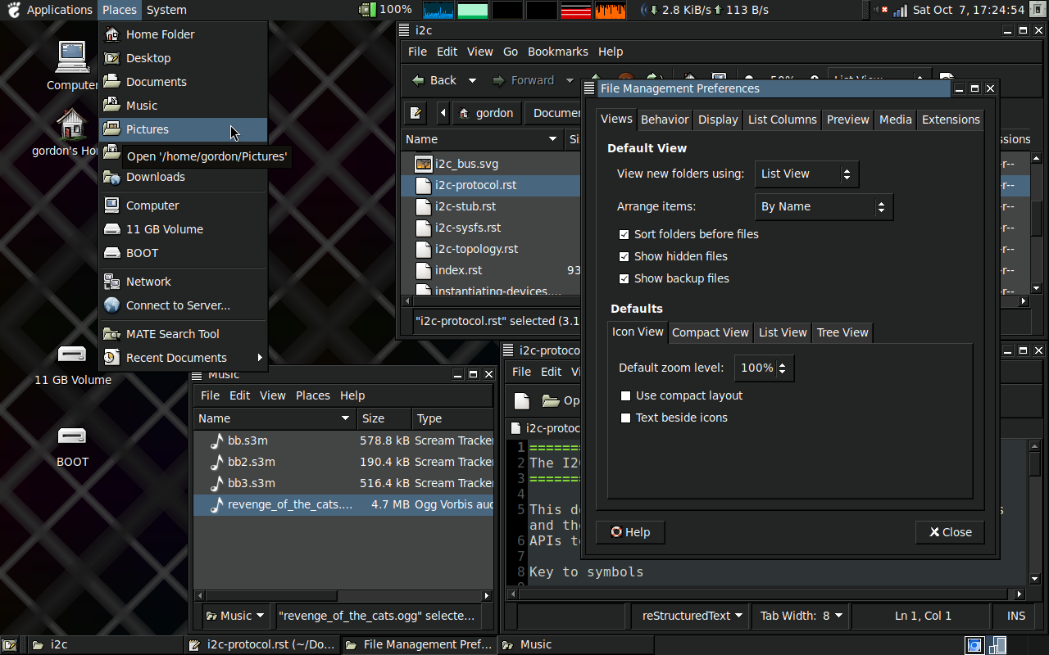The image size is (1049, 655).
Task: Click the i2c_bus.svg file icon
Action: (x=423, y=164)
